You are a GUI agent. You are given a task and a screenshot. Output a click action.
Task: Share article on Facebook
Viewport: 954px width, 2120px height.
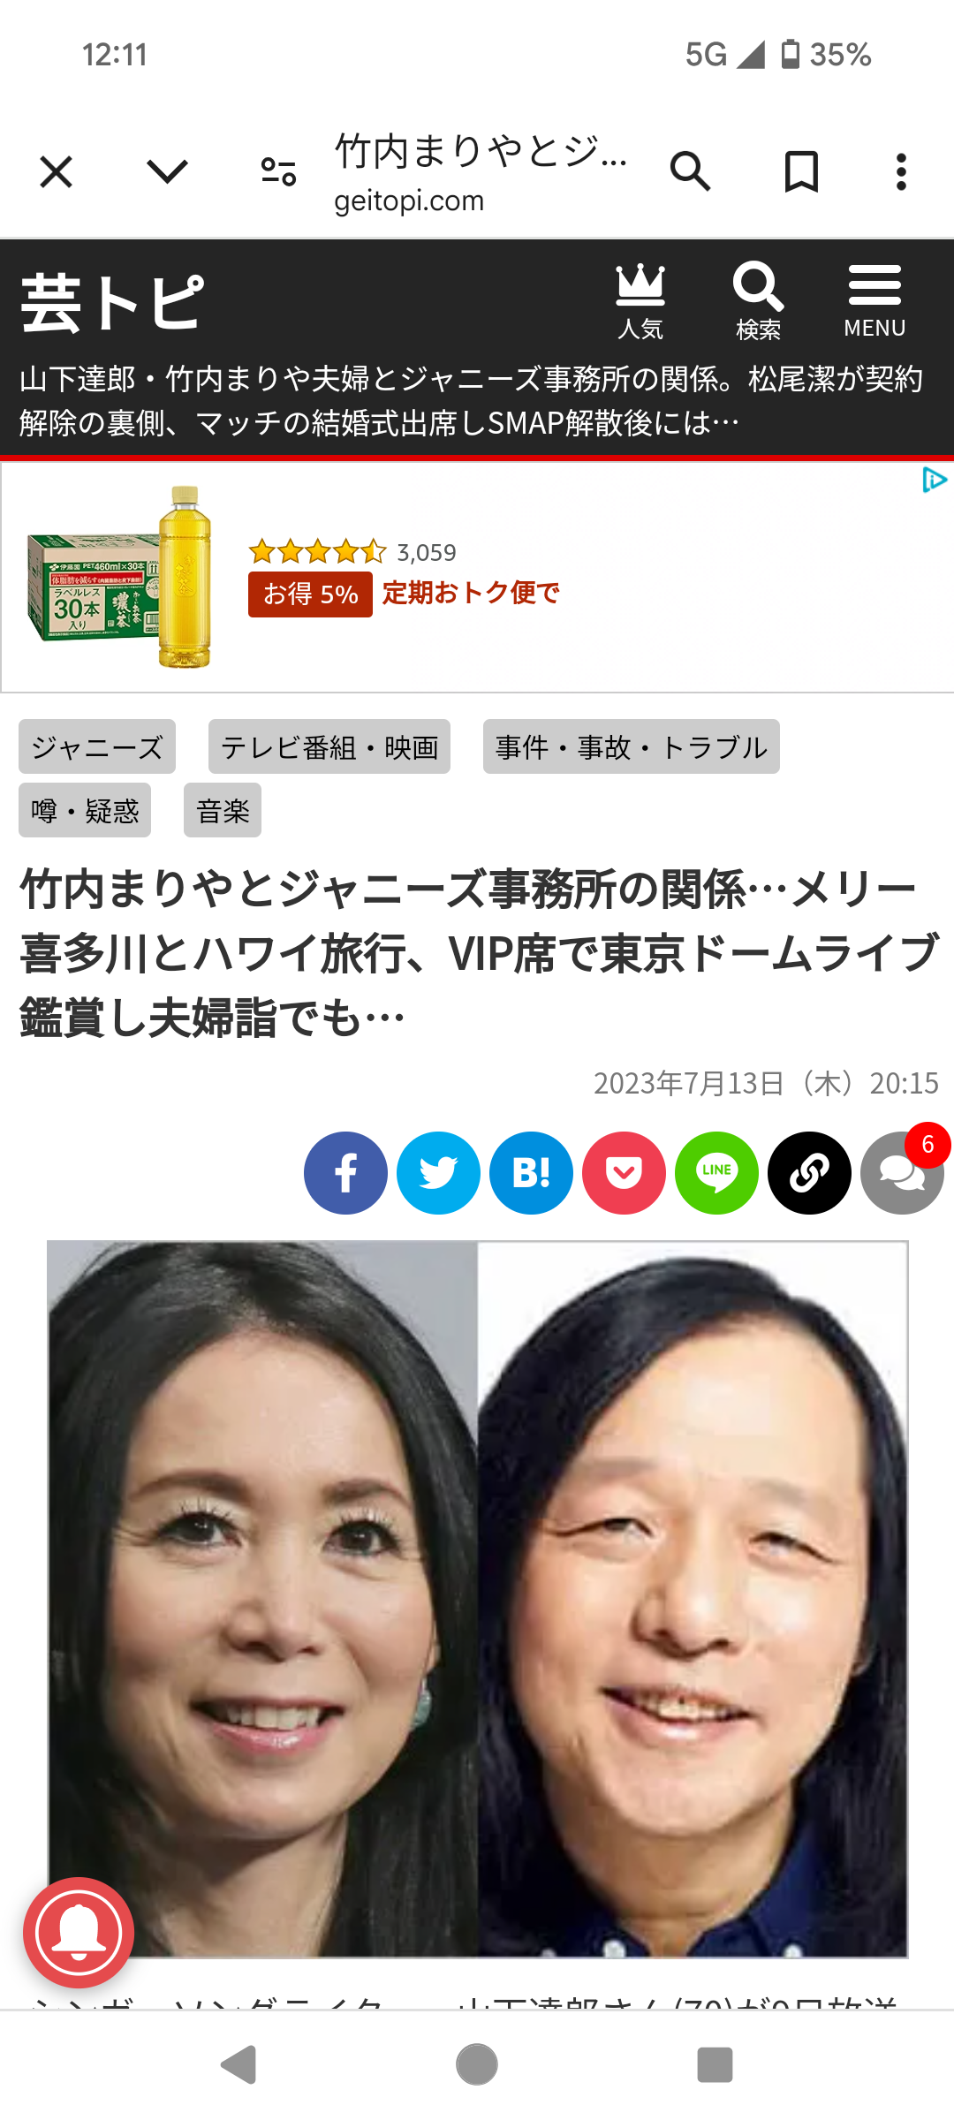(x=345, y=1173)
